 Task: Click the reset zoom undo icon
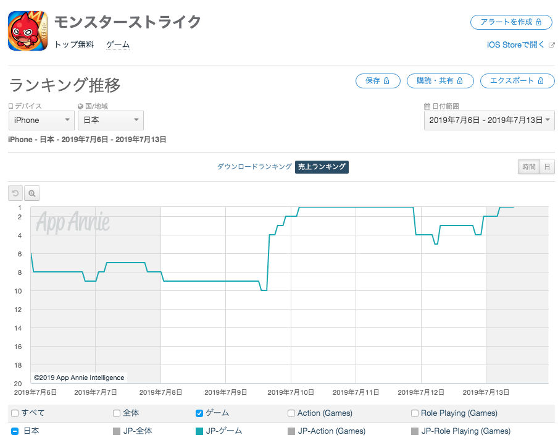click(x=15, y=193)
